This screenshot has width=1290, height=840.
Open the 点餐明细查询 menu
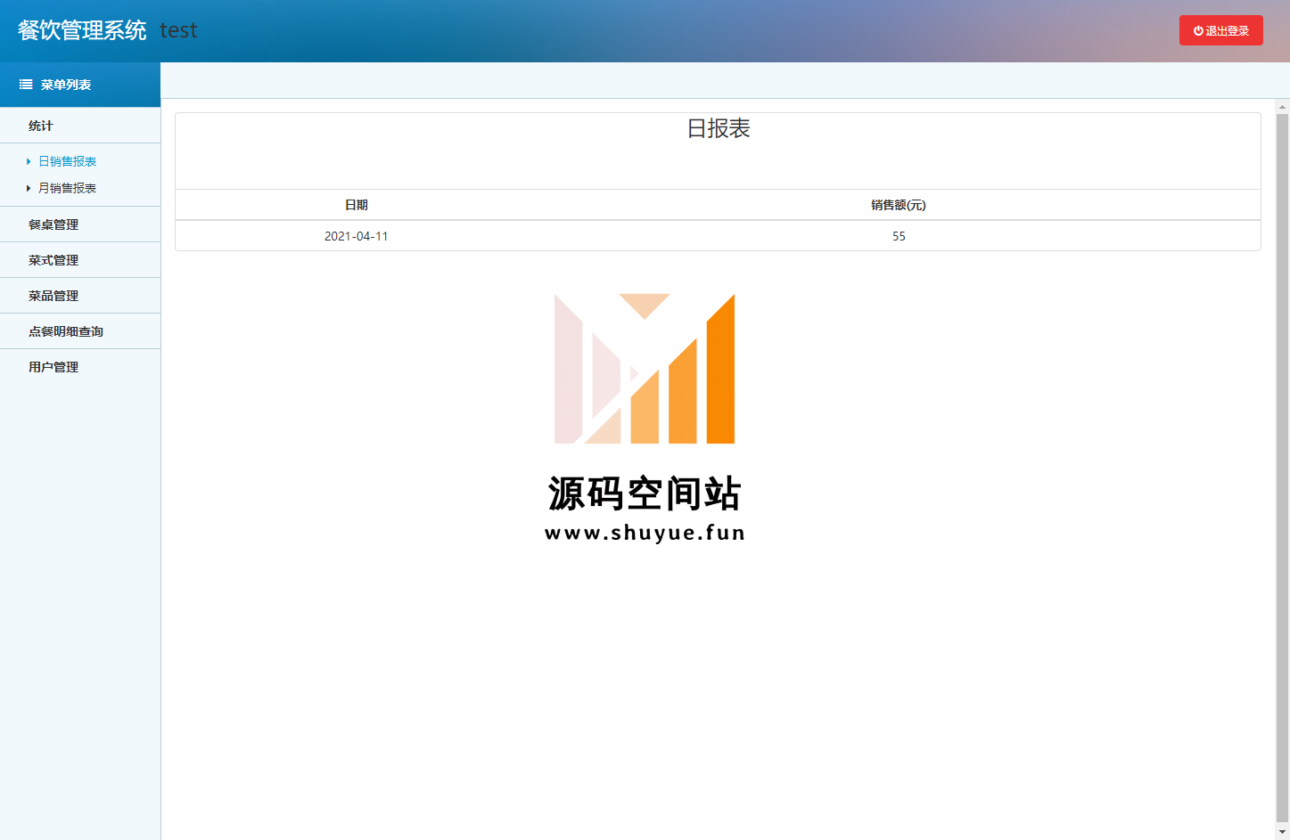tap(80, 331)
